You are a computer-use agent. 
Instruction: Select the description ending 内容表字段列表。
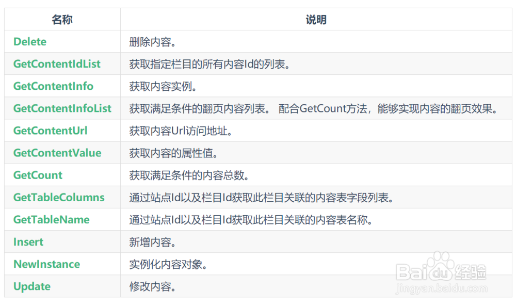click(x=262, y=198)
